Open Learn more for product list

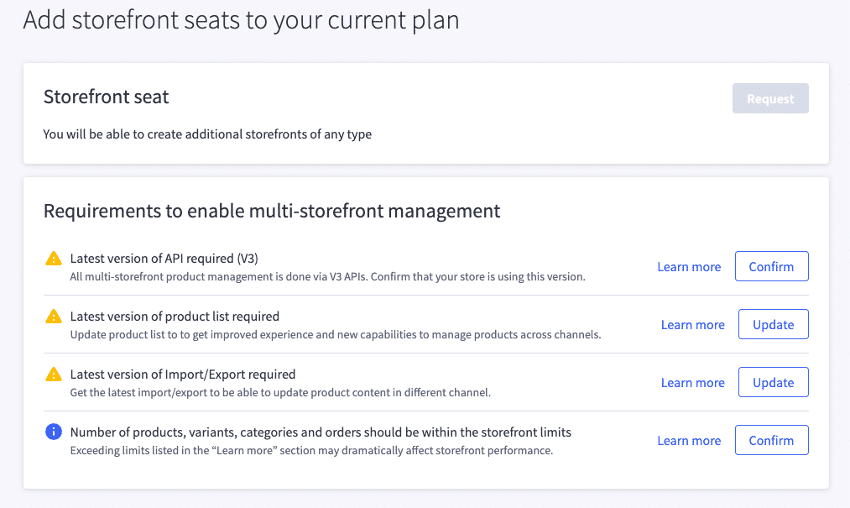(692, 325)
